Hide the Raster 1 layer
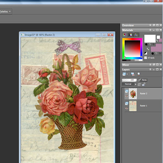163x163 pixels. pos(127,108)
